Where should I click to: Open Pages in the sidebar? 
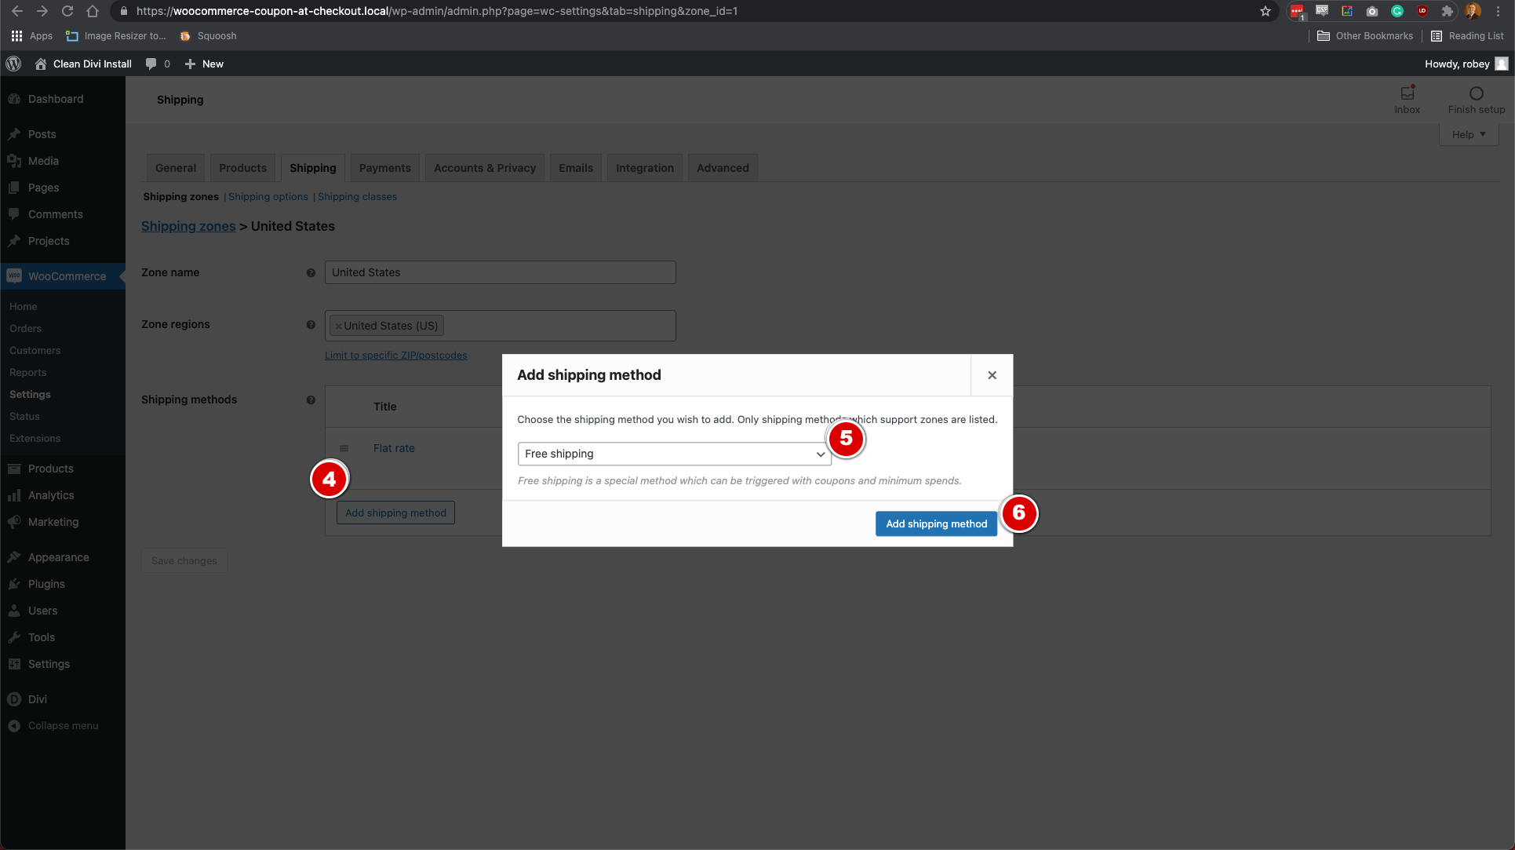click(x=43, y=188)
